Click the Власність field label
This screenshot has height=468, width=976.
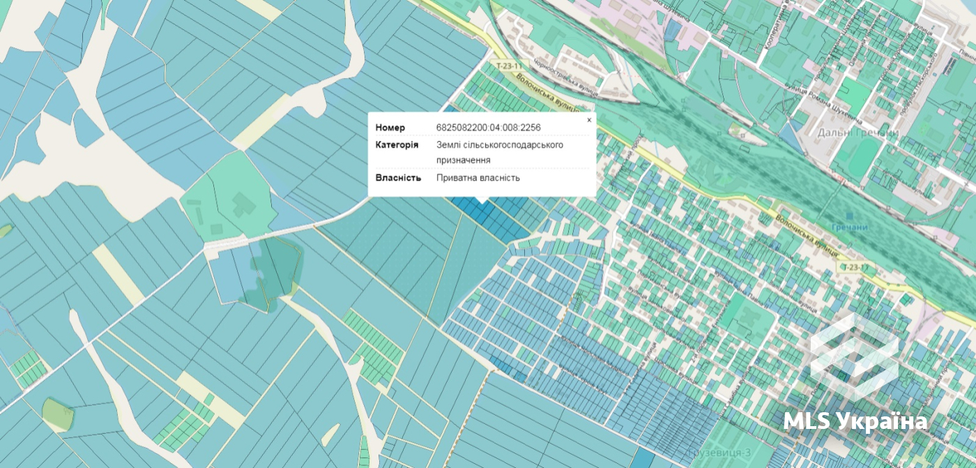(x=398, y=178)
